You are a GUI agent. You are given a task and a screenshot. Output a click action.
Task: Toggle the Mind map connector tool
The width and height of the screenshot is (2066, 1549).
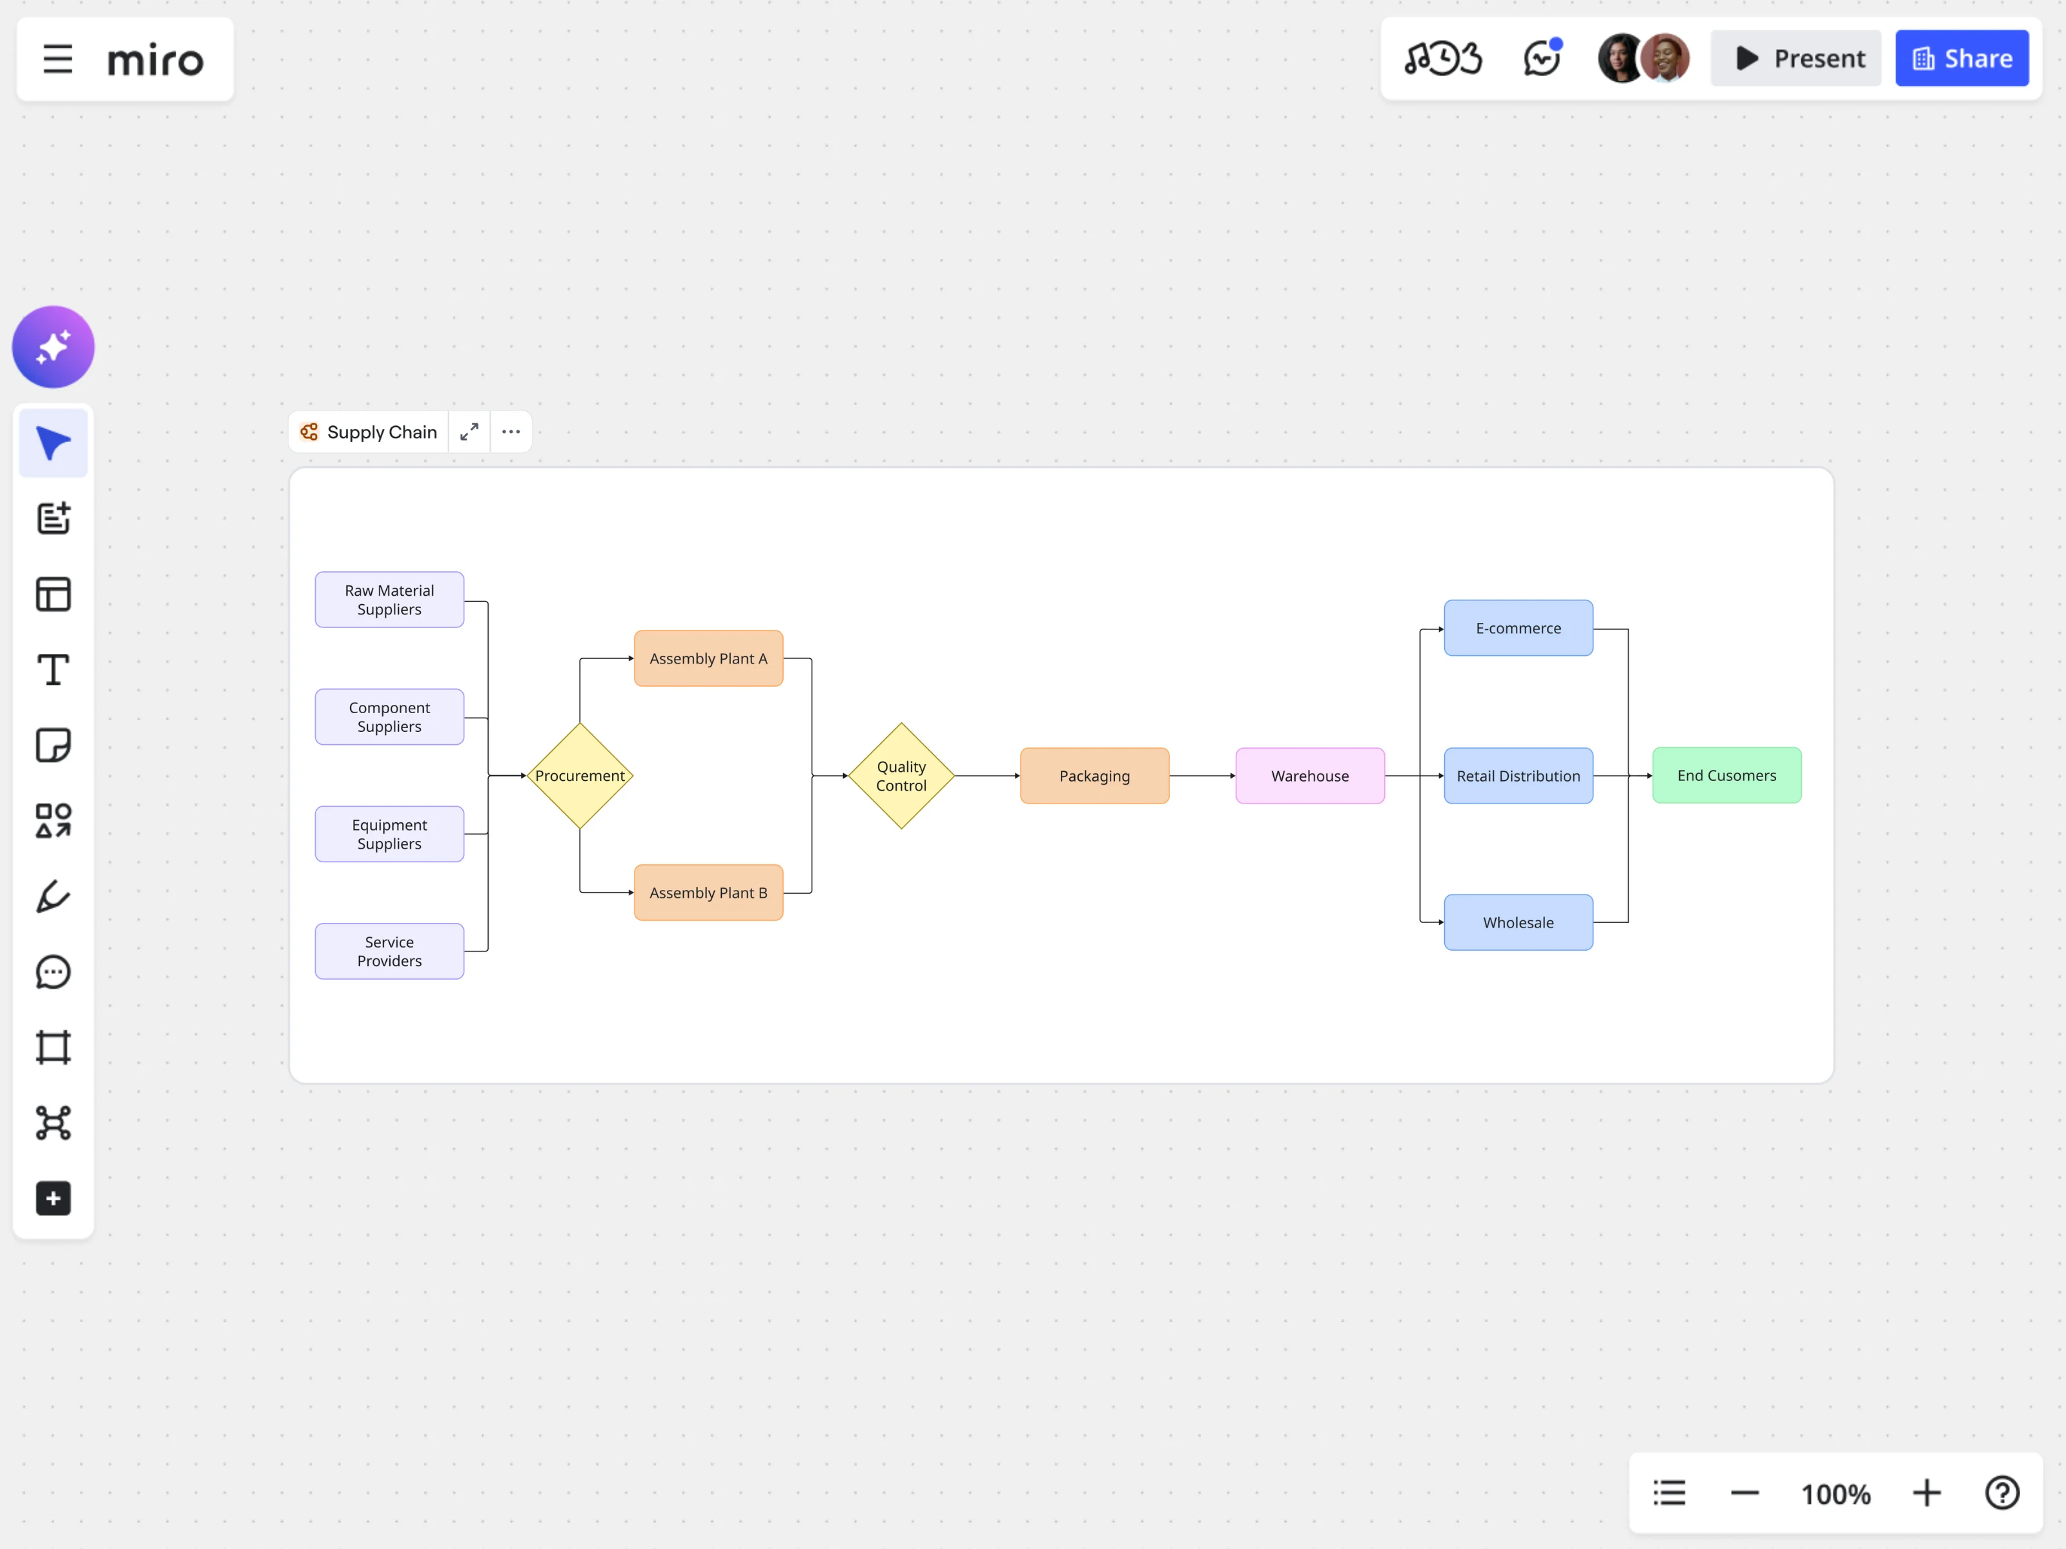click(x=53, y=1122)
